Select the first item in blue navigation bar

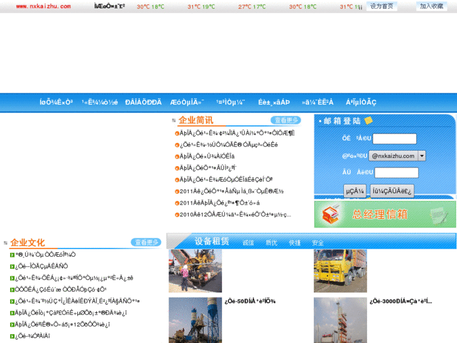click(56, 102)
